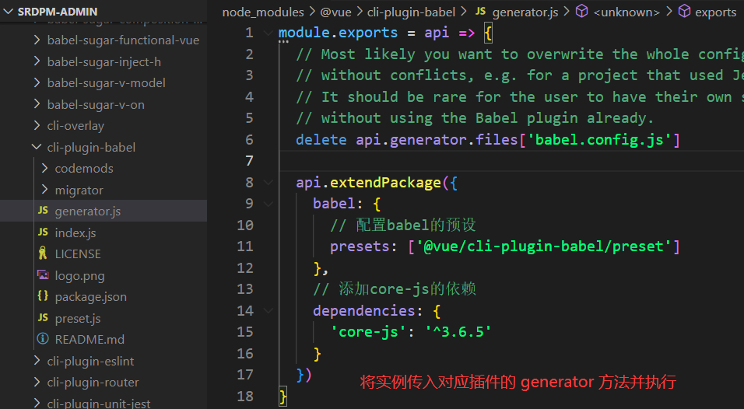Click line number 18 in the gutter
This screenshot has height=409, width=744.
click(x=245, y=397)
